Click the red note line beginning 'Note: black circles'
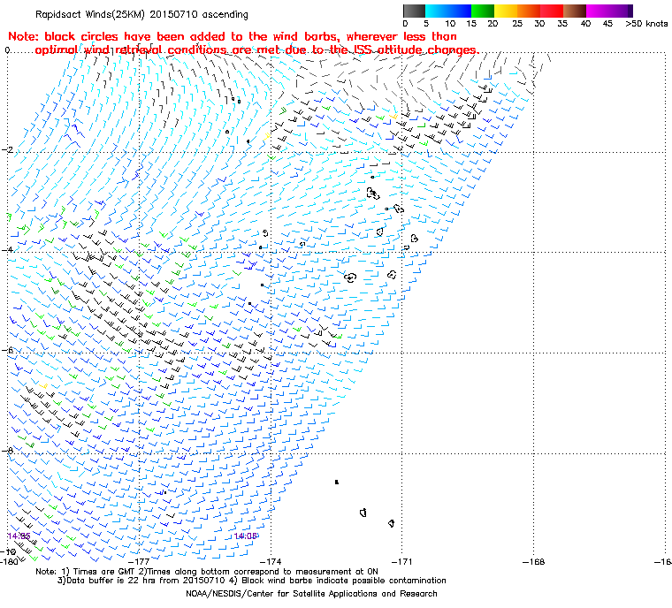Viewport: 672px width, 608px height. point(233,36)
